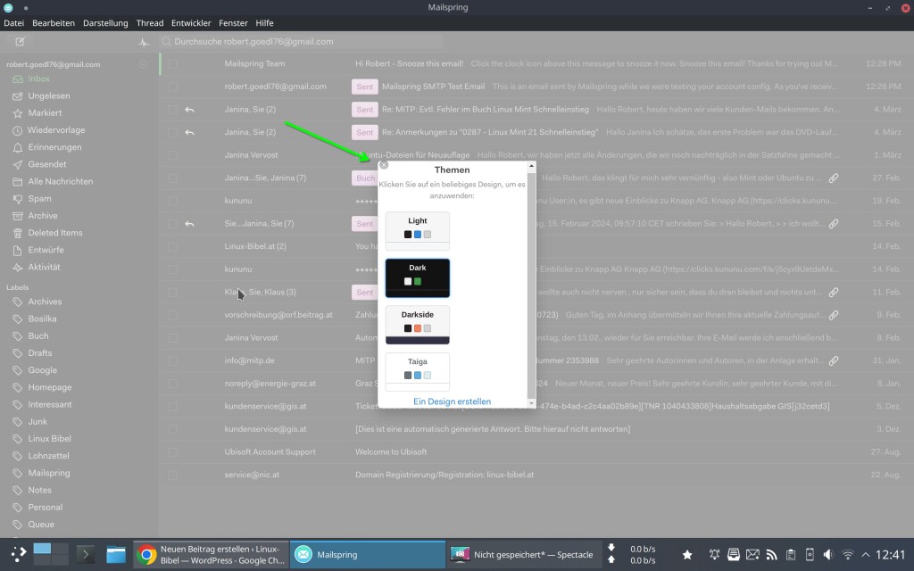Open the Fenster menu
The width and height of the screenshot is (914, 571).
233,22
